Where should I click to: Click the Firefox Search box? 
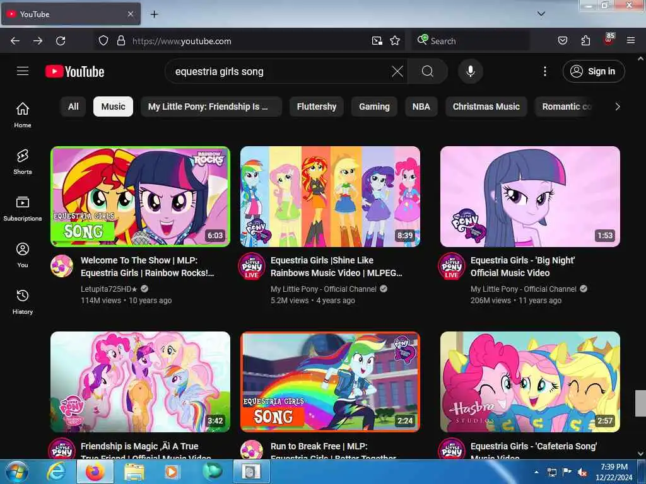click(x=471, y=41)
